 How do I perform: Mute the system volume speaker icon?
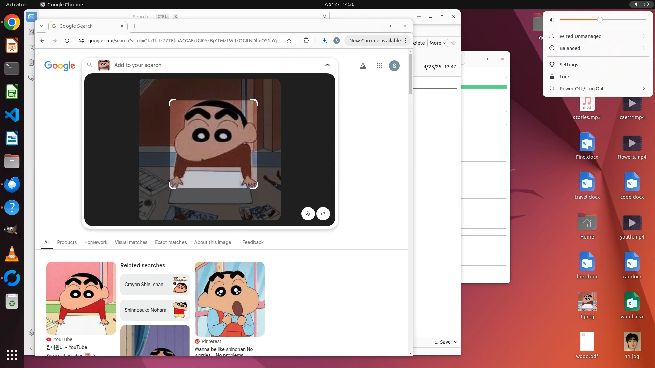[x=552, y=20]
